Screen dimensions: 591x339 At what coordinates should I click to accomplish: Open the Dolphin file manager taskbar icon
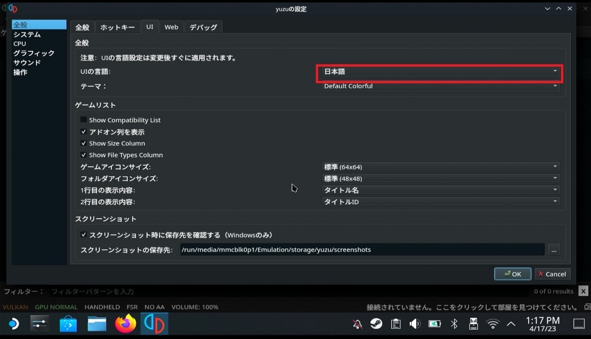coord(97,324)
